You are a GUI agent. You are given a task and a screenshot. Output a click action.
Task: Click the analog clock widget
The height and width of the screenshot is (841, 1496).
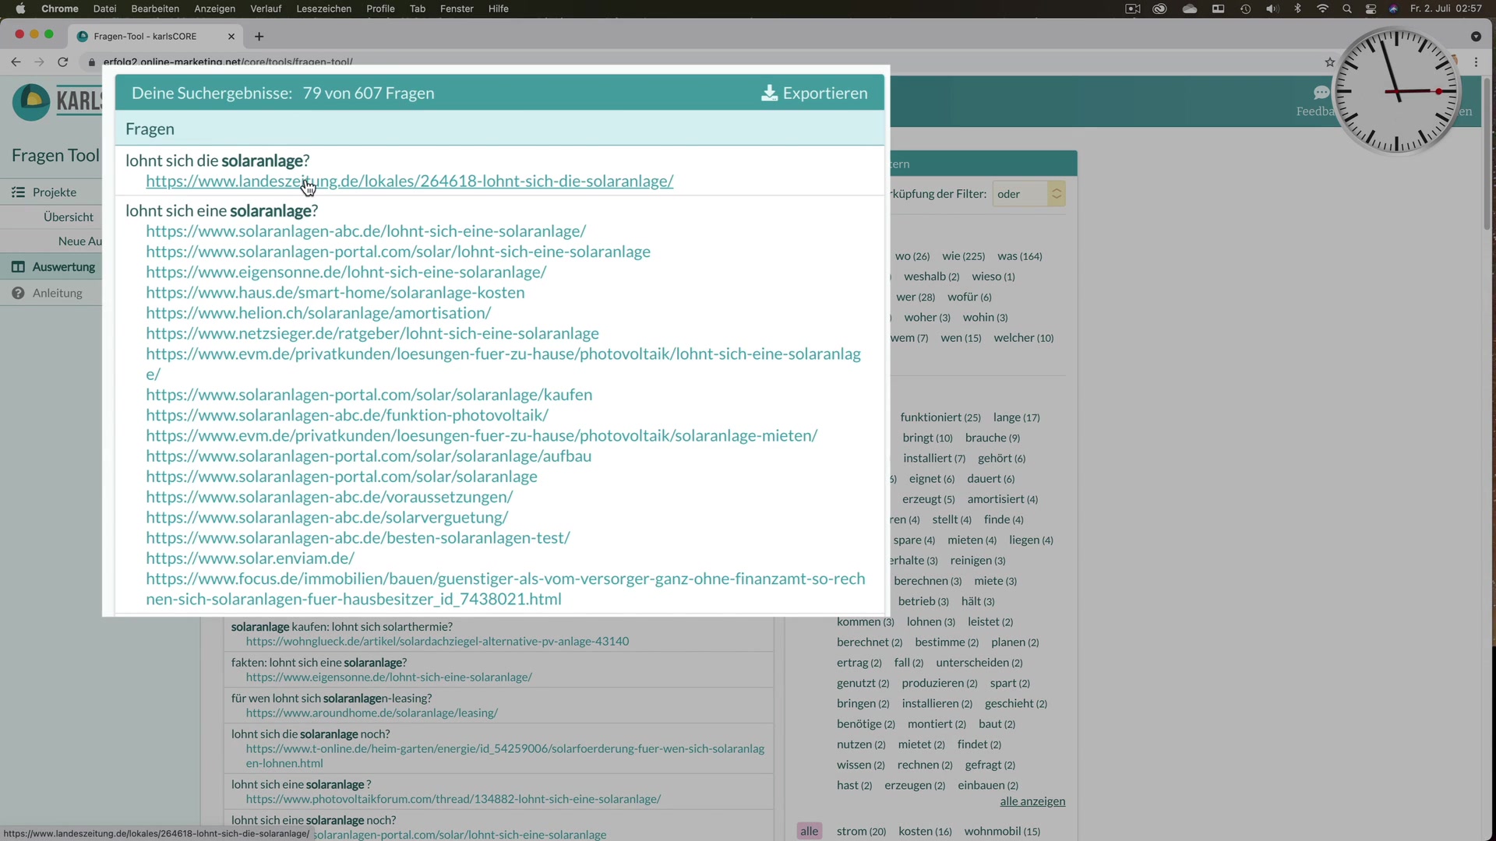[x=1397, y=91]
